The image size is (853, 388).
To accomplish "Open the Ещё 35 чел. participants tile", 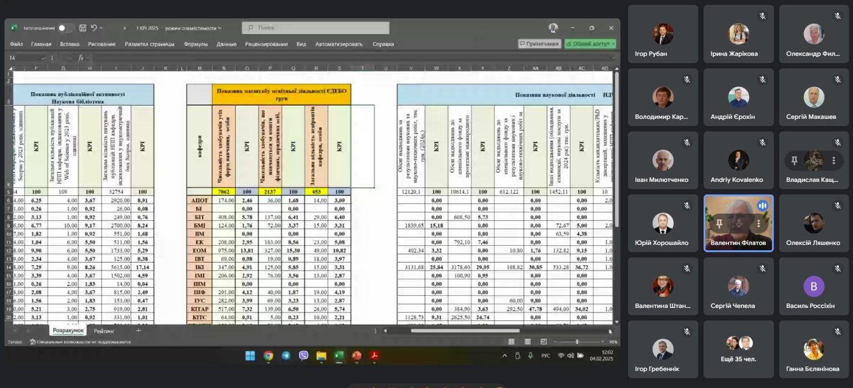I will [738, 349].
